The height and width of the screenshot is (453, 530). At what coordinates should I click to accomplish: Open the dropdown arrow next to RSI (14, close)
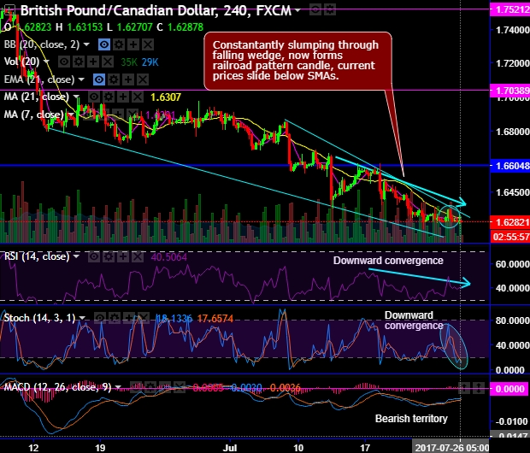[x=76, y=256]
